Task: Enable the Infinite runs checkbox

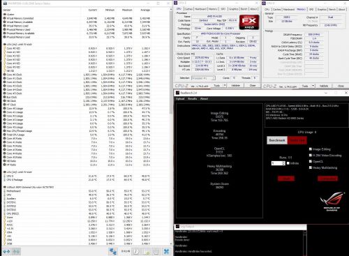Action: coord(288,163)
